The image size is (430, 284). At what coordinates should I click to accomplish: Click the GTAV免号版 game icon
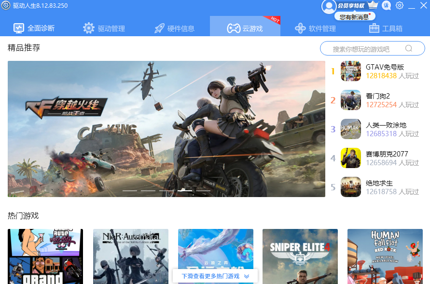pos(351,71)
